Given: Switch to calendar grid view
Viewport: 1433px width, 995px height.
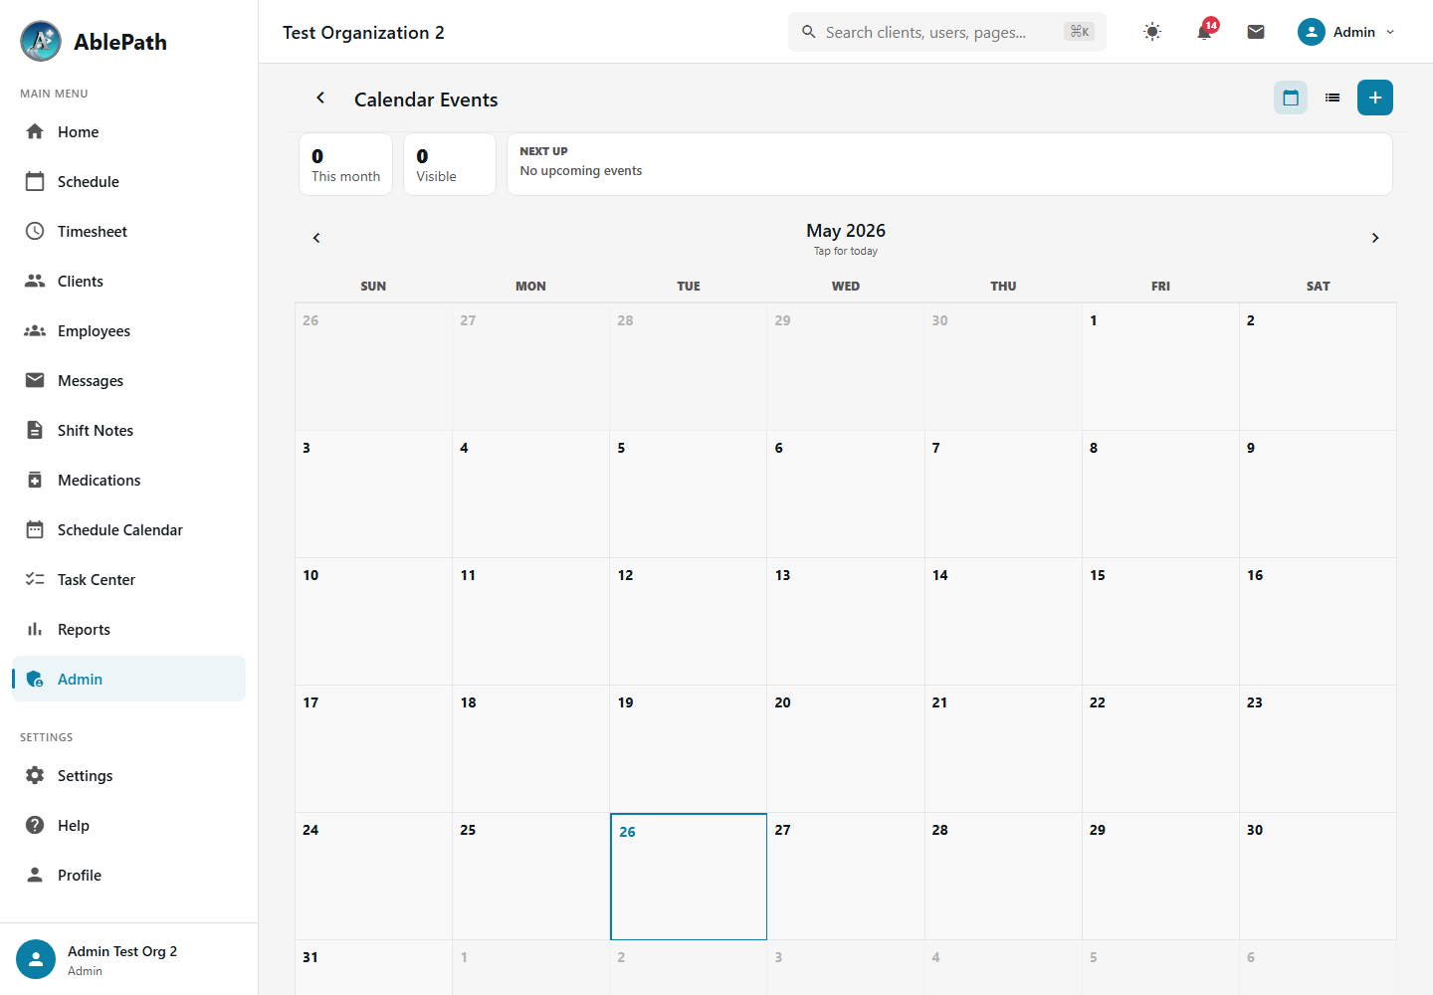Looking at the screenshot, I should 1291,98.
